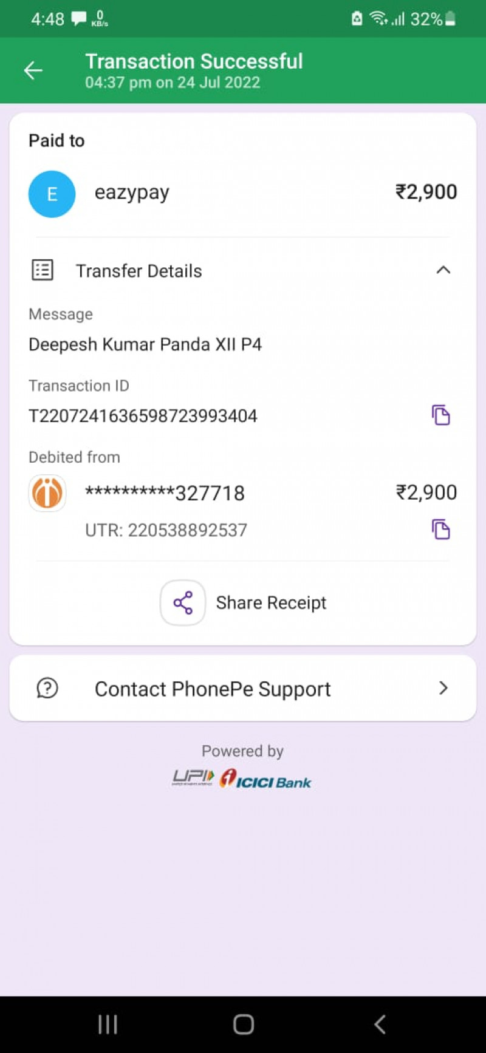Tap the UPI logo
The width and height of the screenshot is (486, 1053).
(193, 778)
